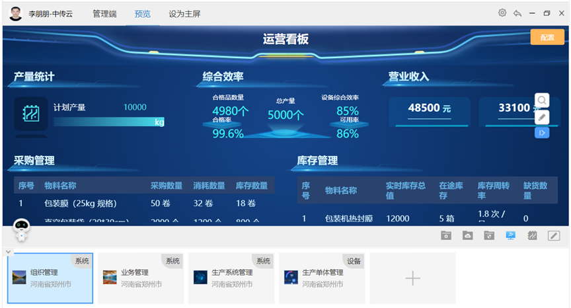The height and width of the screenshot is (308, 571).
Task: Click the robot assistant icon
Action: point(23,231)
